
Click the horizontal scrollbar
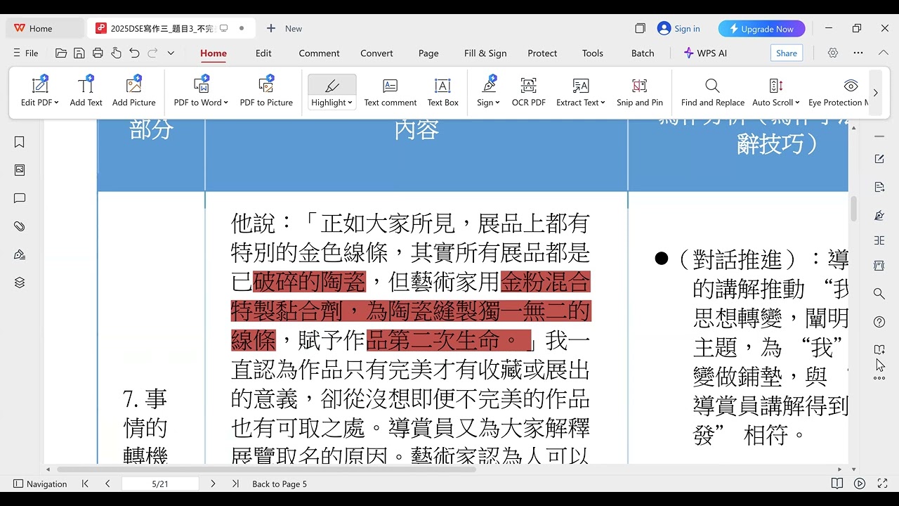pos(267,469)
